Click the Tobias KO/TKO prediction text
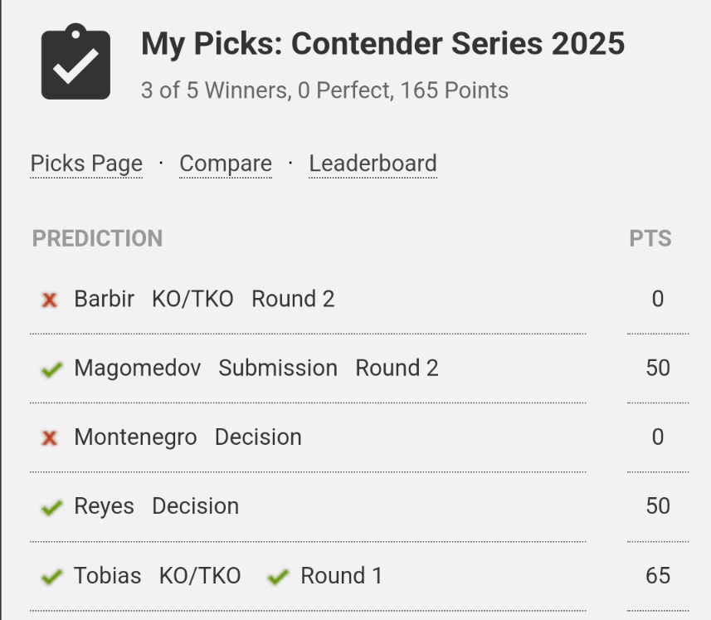The width and height of the screenshot is (711, 620). pyautogui.click(x=158, y=575)
